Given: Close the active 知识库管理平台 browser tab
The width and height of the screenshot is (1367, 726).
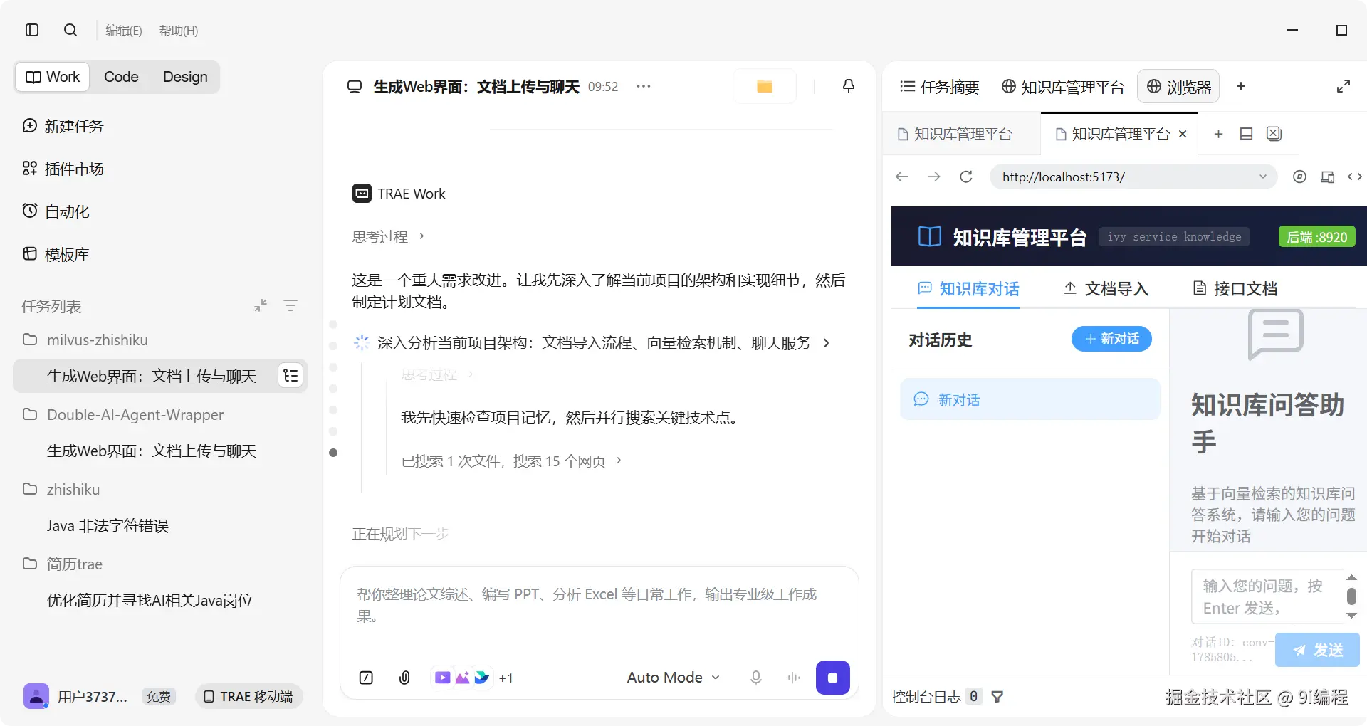Looking at the screenshot, I should pos(1183,134).
